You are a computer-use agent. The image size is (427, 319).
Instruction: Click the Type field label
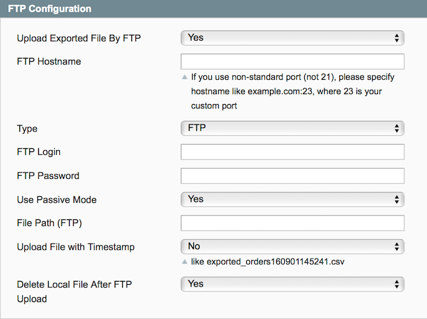coord(27,129)
